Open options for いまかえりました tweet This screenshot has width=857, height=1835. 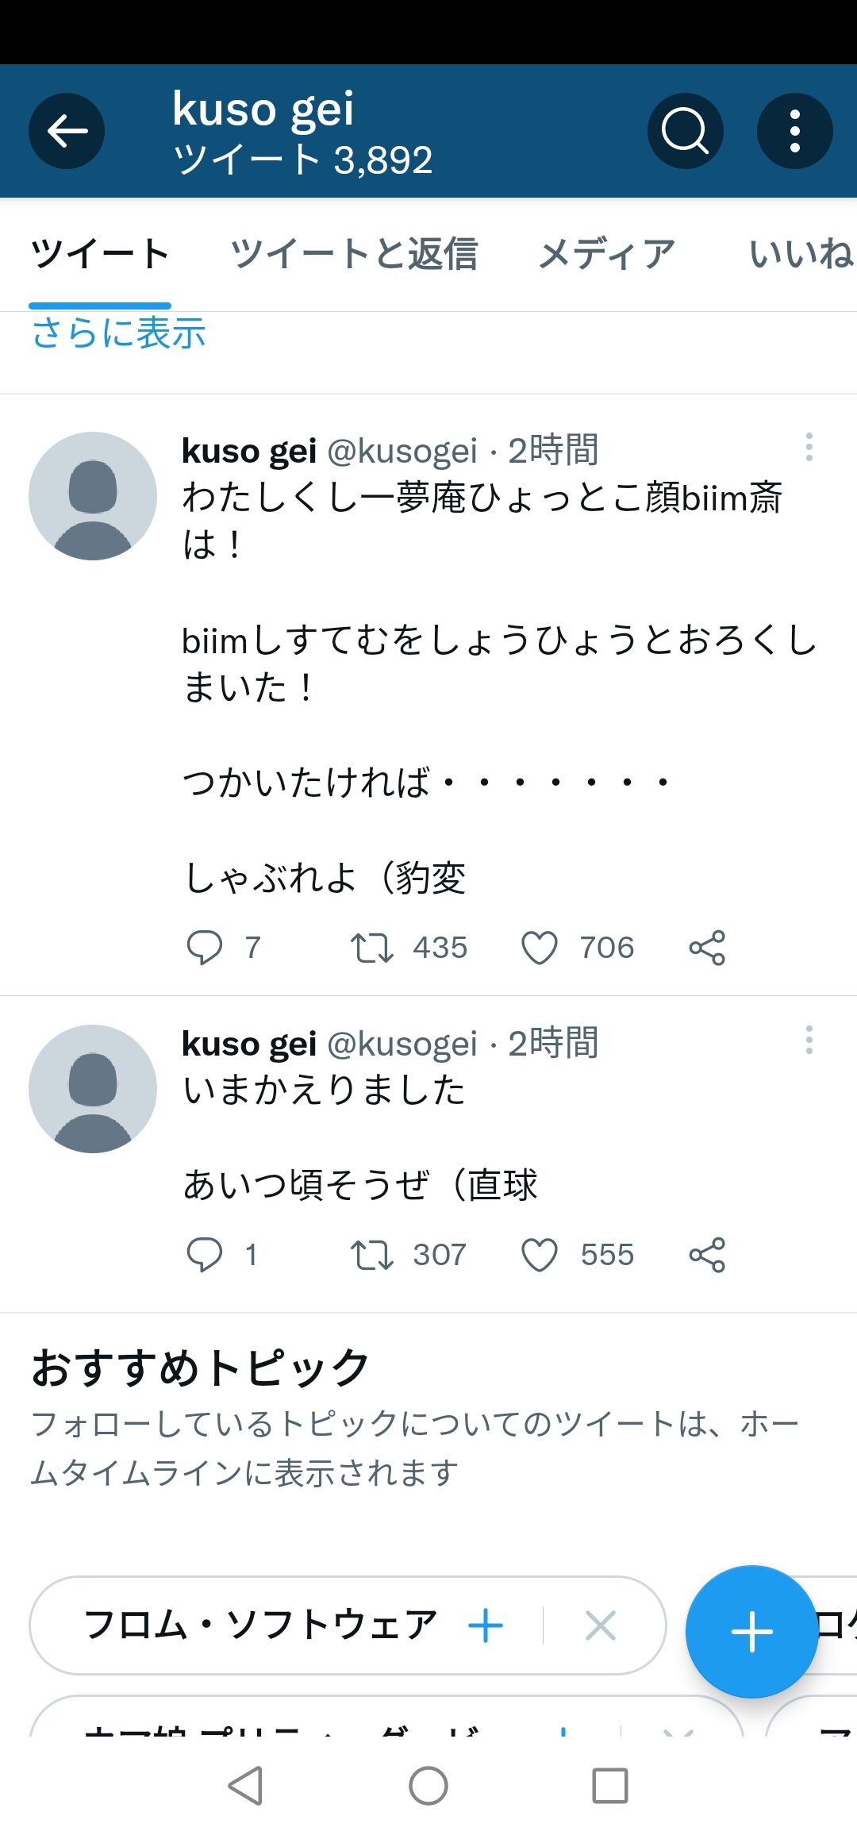tap(809, 1041)
